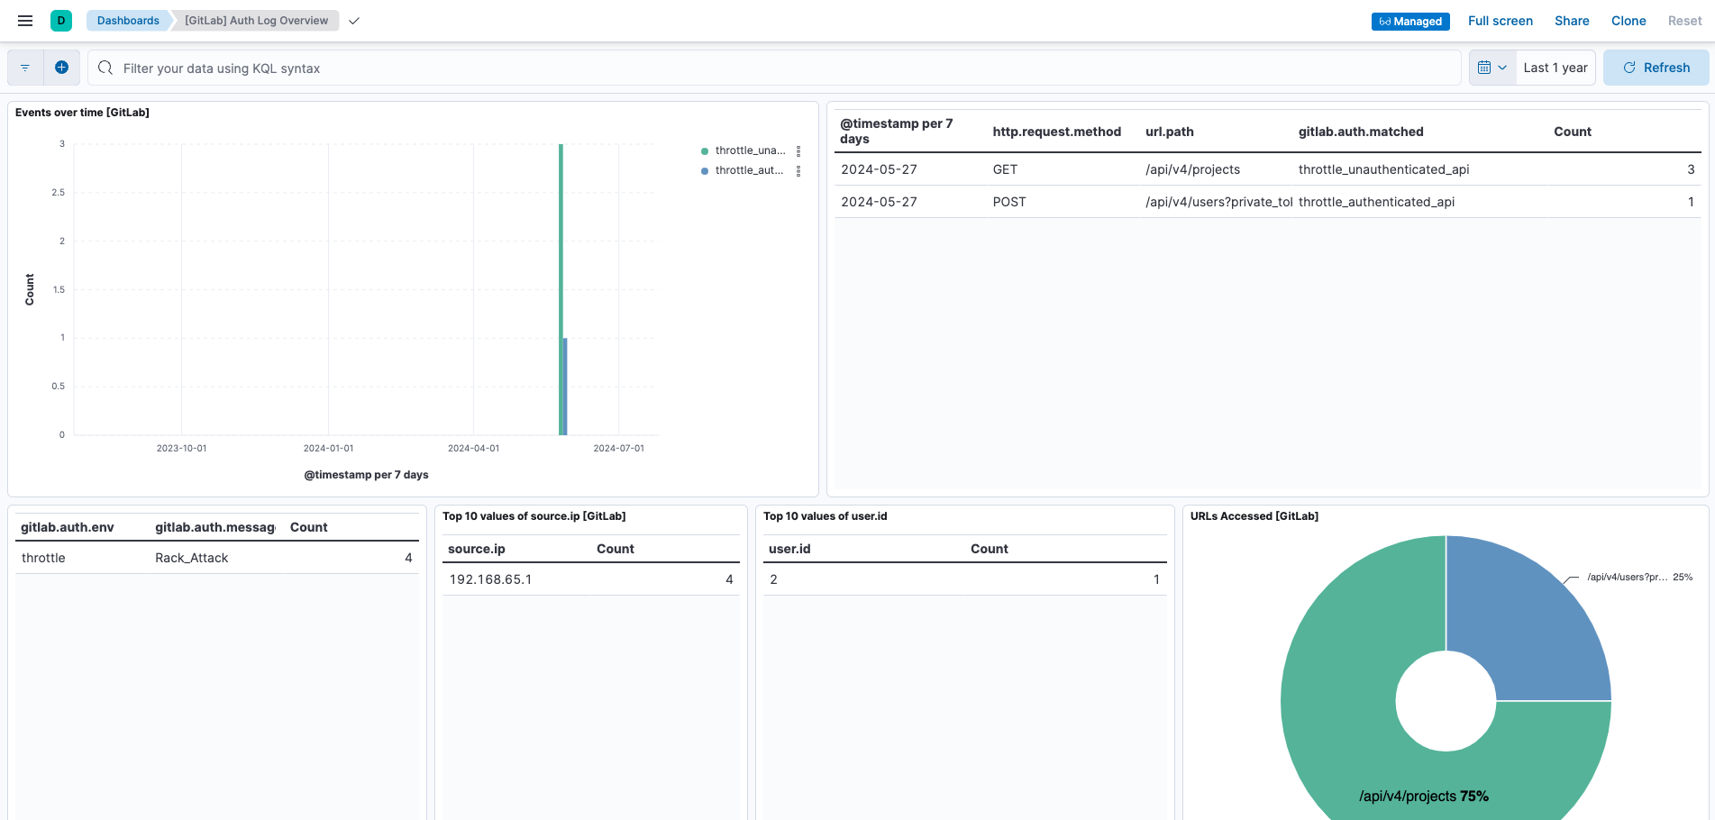Click the green "D" space avatar icon

(61, 20)
